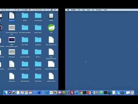This screenshot has width=138, height=104.
Task: Open the Calendar dock icon
Action: (30, 93)
